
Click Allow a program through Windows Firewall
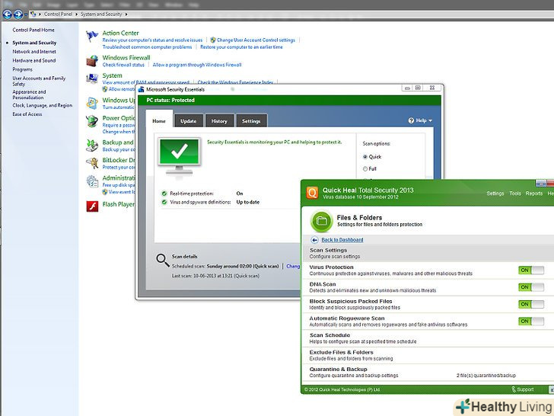click(197, 65)
